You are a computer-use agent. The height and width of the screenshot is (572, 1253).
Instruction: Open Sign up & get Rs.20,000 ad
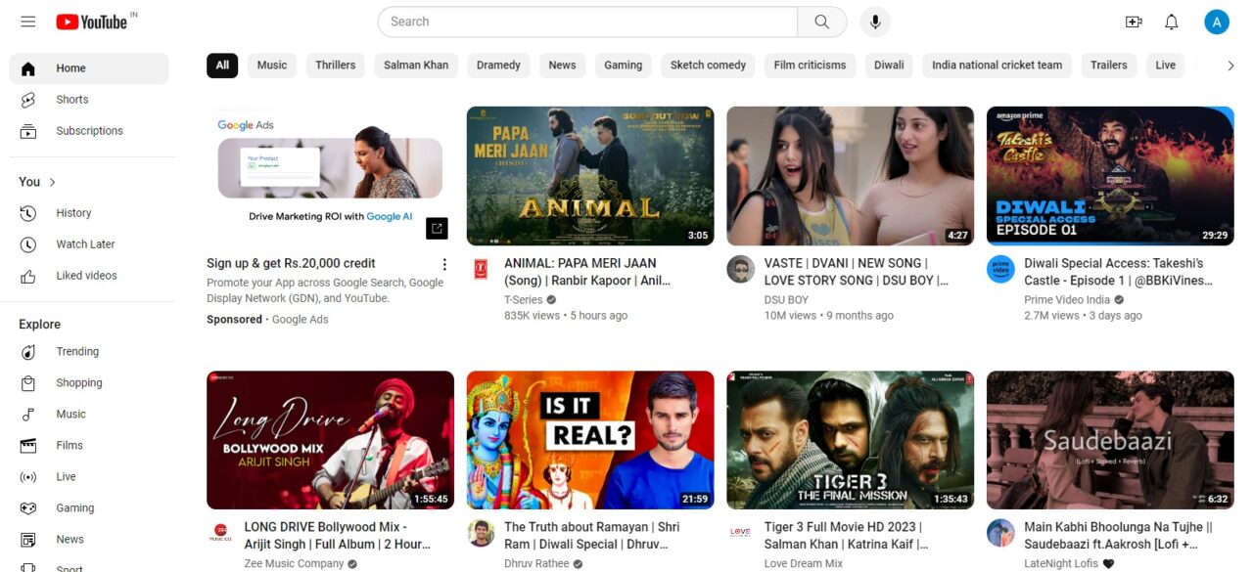tap(291, 263)
